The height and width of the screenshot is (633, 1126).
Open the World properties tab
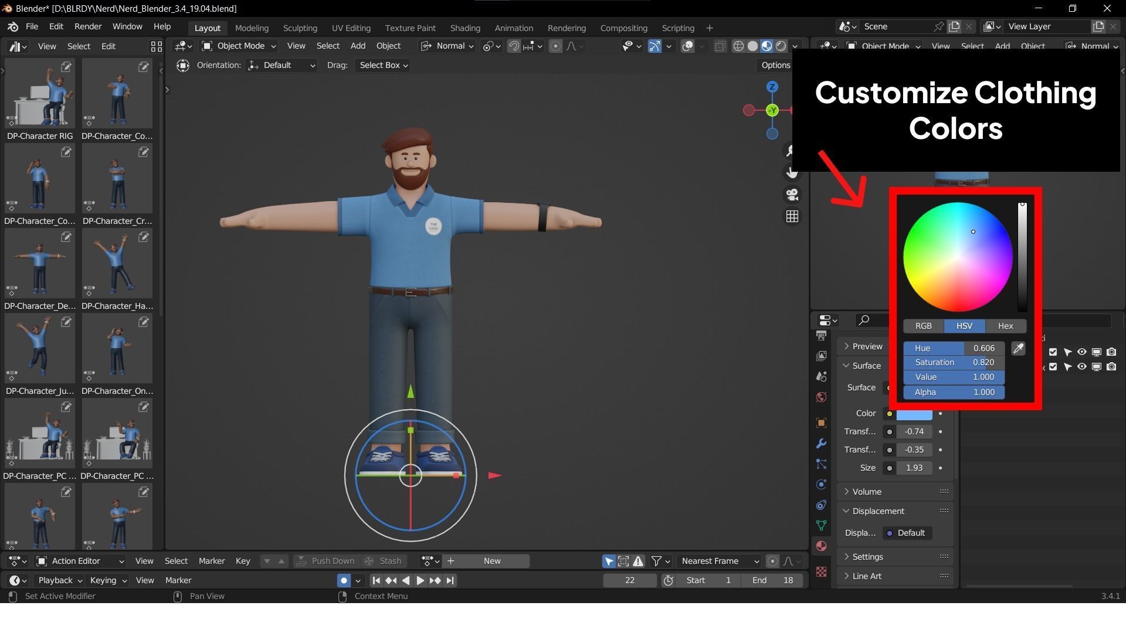point(822,397)
